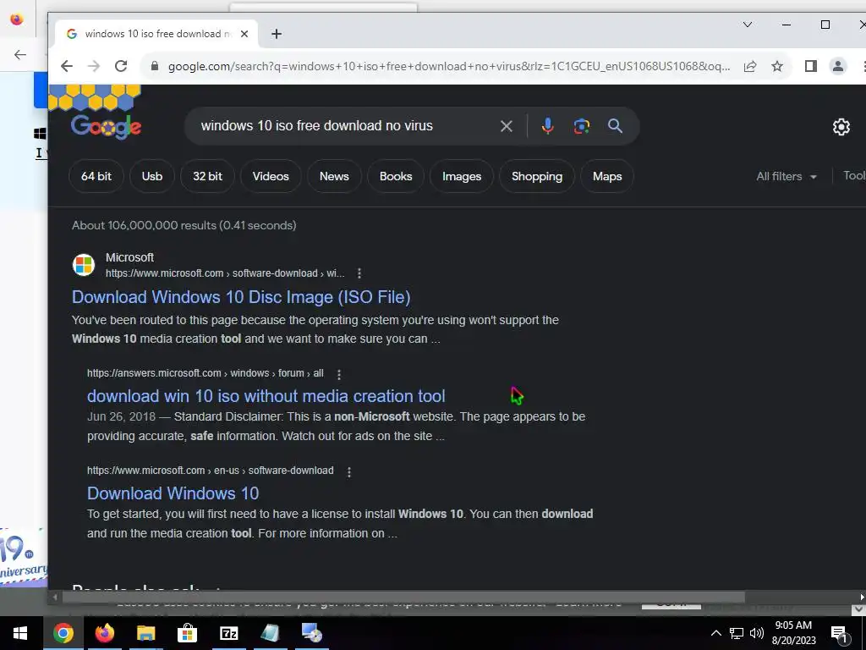Click the results count text About 106,000,000 results

pos(184,225)
